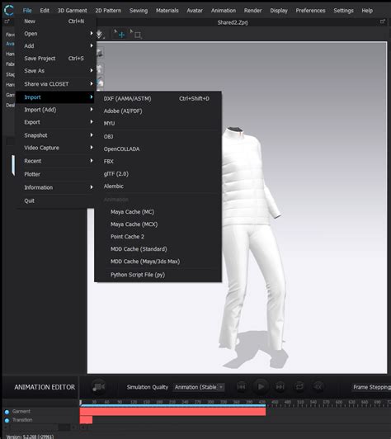Undock the library panel icon

coord(7,21)
